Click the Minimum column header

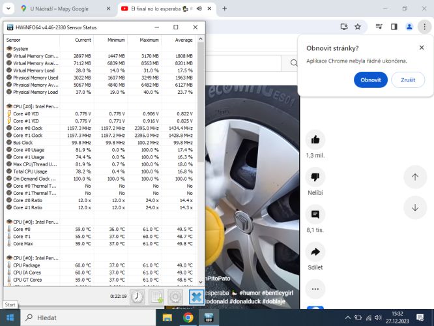point(111,40)
